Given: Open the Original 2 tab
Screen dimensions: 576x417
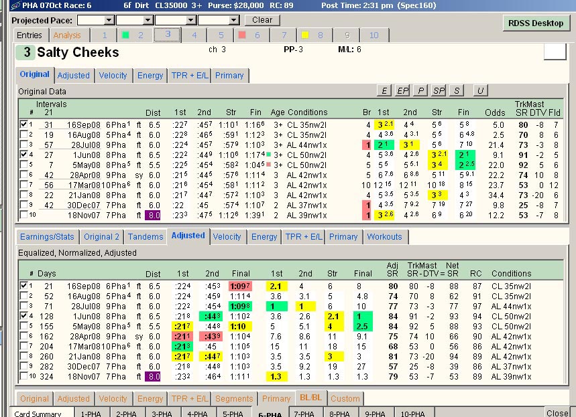Looking at the screenshot, I should 102,237.
